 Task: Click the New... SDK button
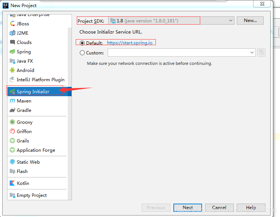tap(250, 21)
